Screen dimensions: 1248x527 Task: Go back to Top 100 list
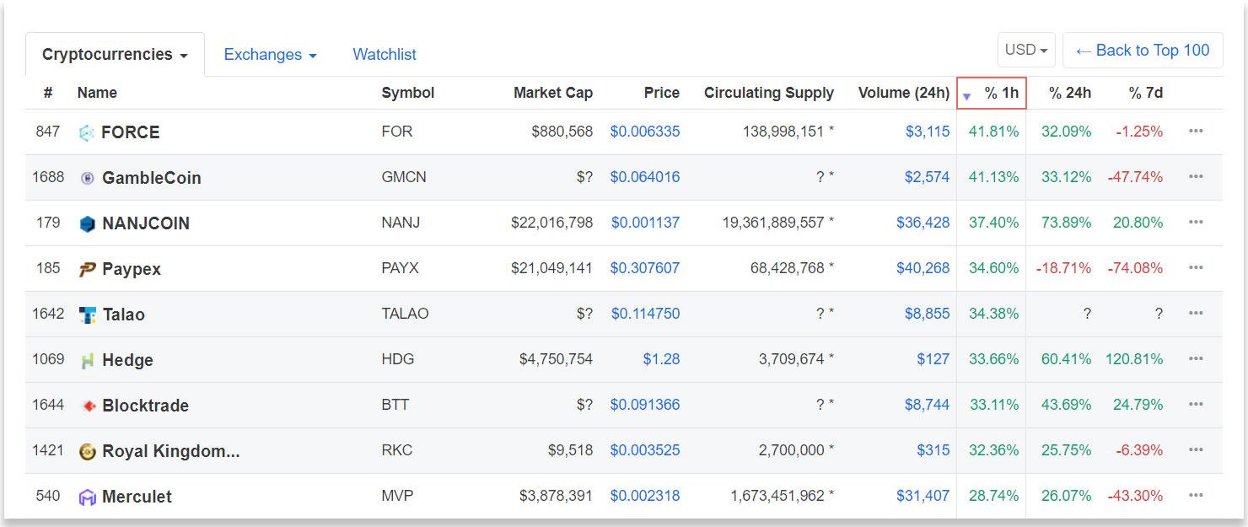coord(1143,51)
